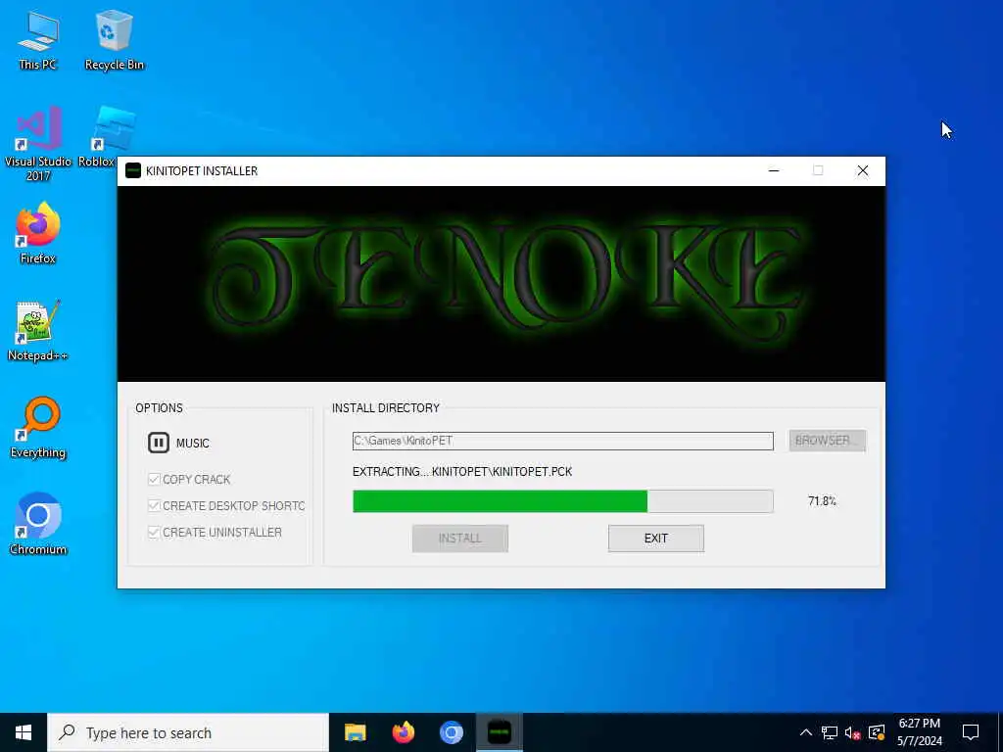Viewport: 1003px width, 752px height.
Task: Open the taskbar clock and date
Action: [919, 732]
